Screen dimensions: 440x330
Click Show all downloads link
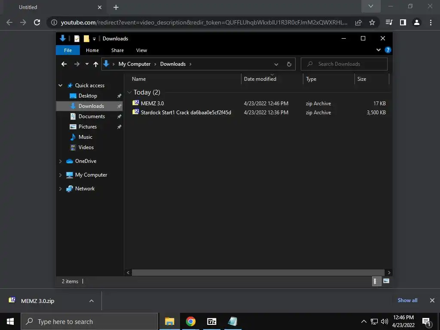point(407,300)
